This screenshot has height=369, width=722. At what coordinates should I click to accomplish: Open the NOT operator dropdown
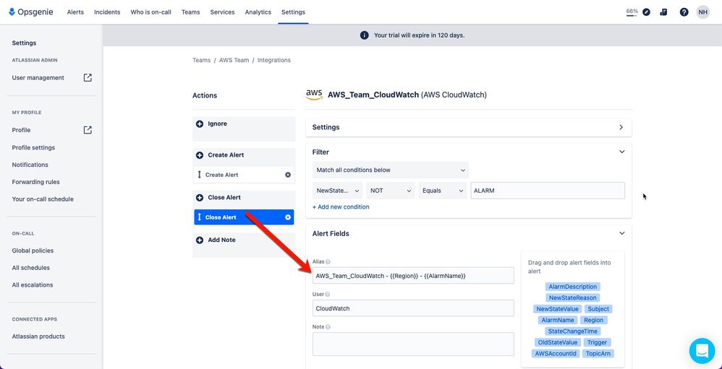(391, 191)
